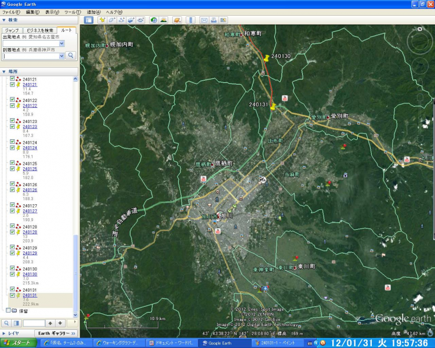Show historical imagery clock icon
The height and width of the screenshot is (348, 435).
pyautogui.click(x=154, y=20)
